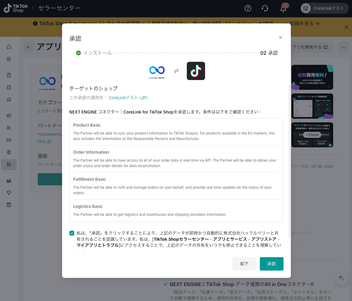Click the 承認 approve button

[272, 264]
